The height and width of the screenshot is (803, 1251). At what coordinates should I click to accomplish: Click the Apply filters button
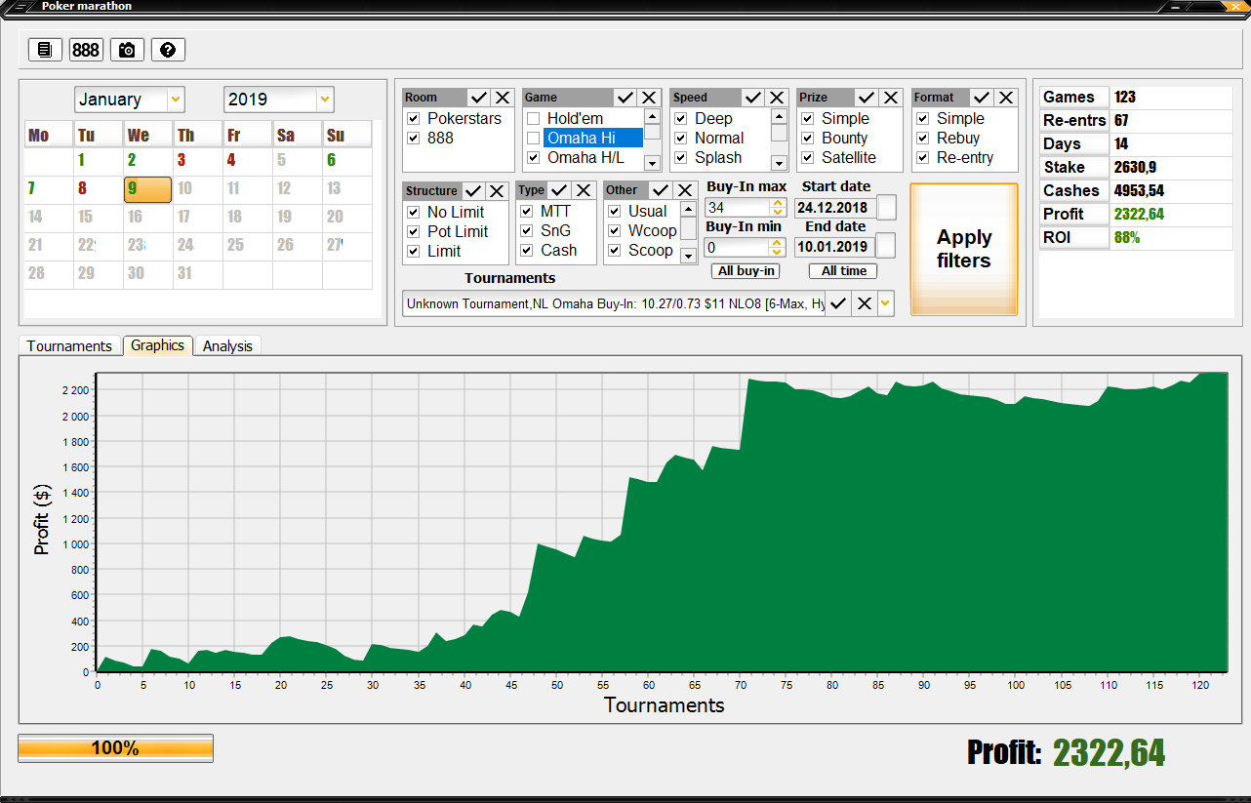[x=964, y=250]
